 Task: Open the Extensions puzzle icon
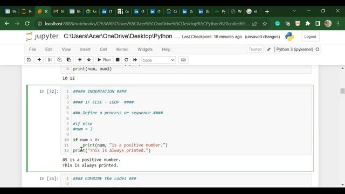click(x=308, y=24)
